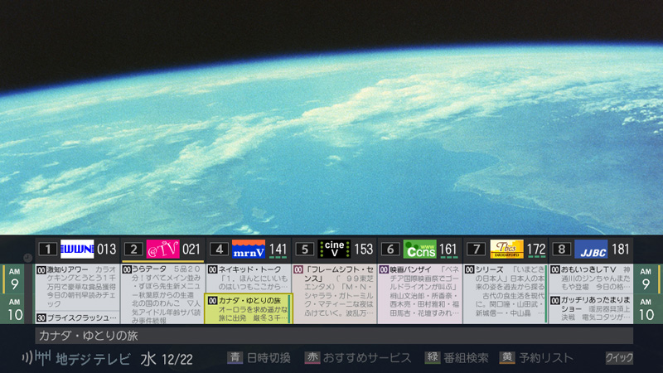Screen dimensions: 663x373
Task: Select the ccns channel logo
Action: 420,249
